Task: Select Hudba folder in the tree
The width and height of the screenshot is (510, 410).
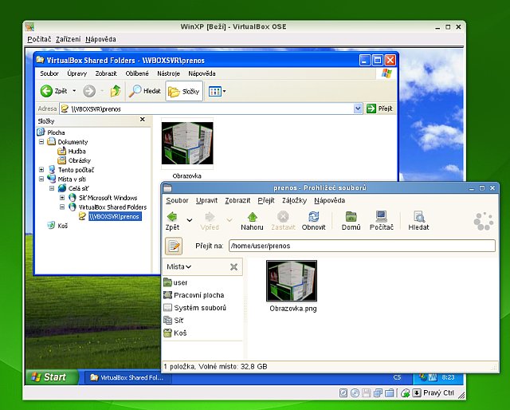Action: (x=76, y=151)
